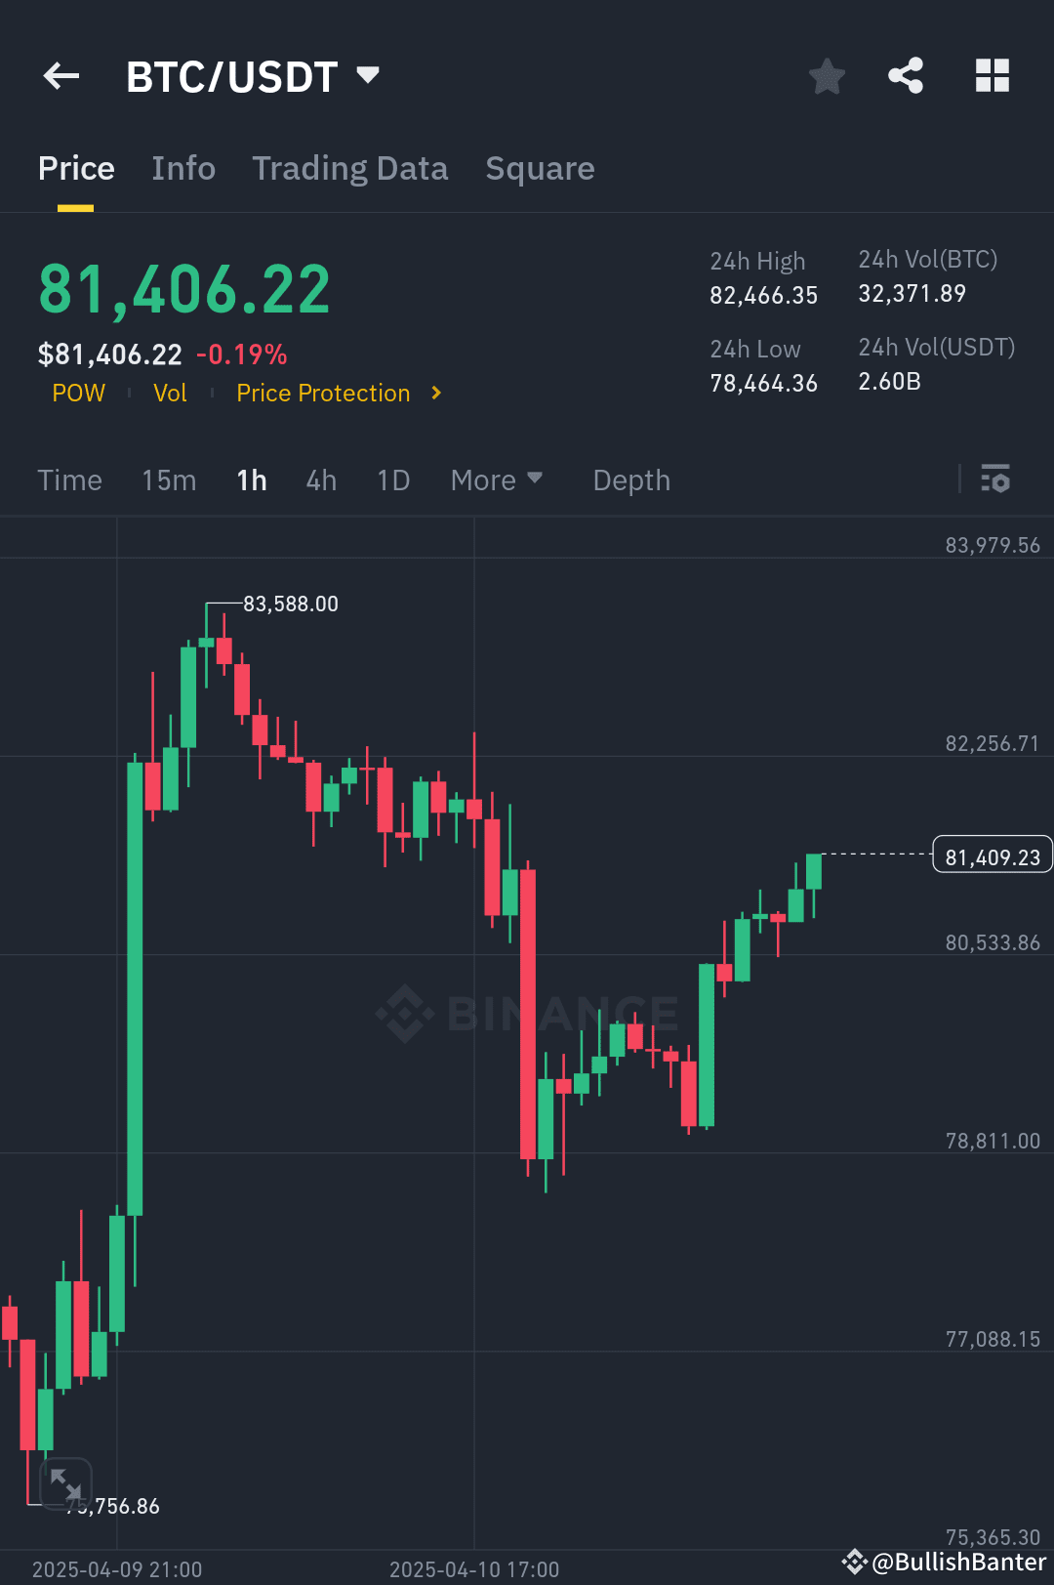This screenshot has height=1585, width=1054.
Task: Share the BTC/USDT chart
Action: tap(905, 75)
